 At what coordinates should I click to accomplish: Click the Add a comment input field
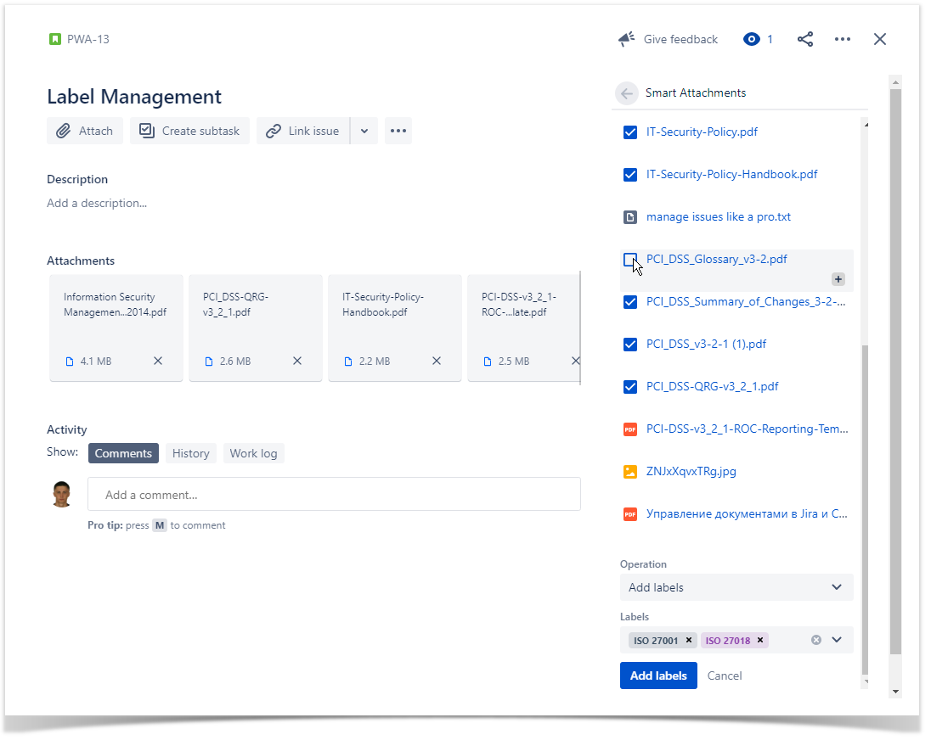click(x=334, y=495)
